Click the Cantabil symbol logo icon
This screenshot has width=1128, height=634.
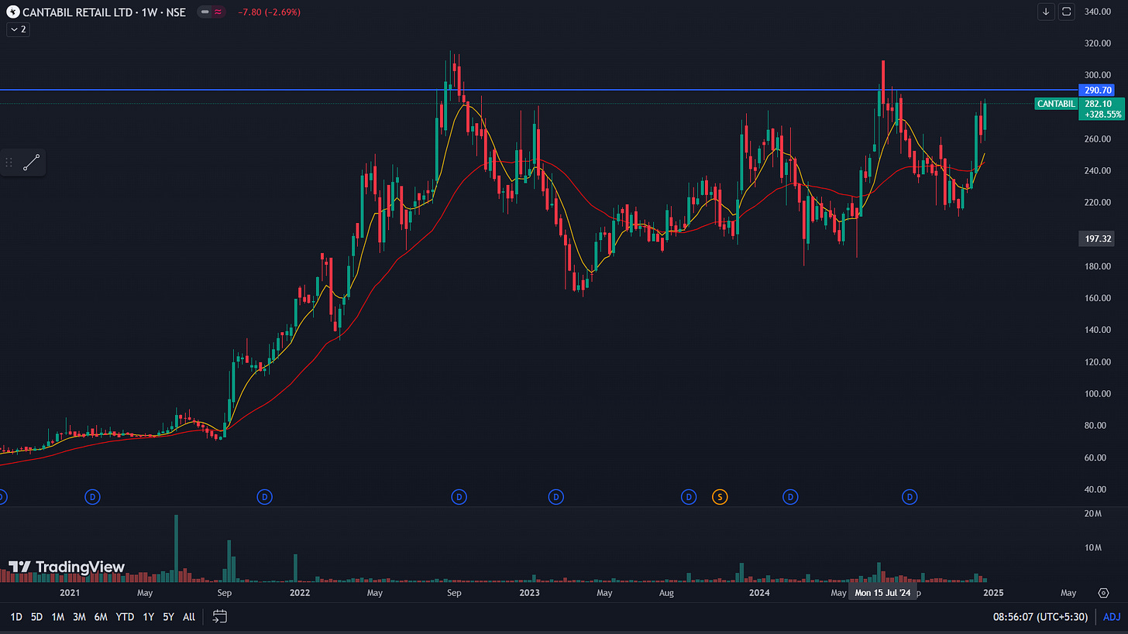(13, 12)
